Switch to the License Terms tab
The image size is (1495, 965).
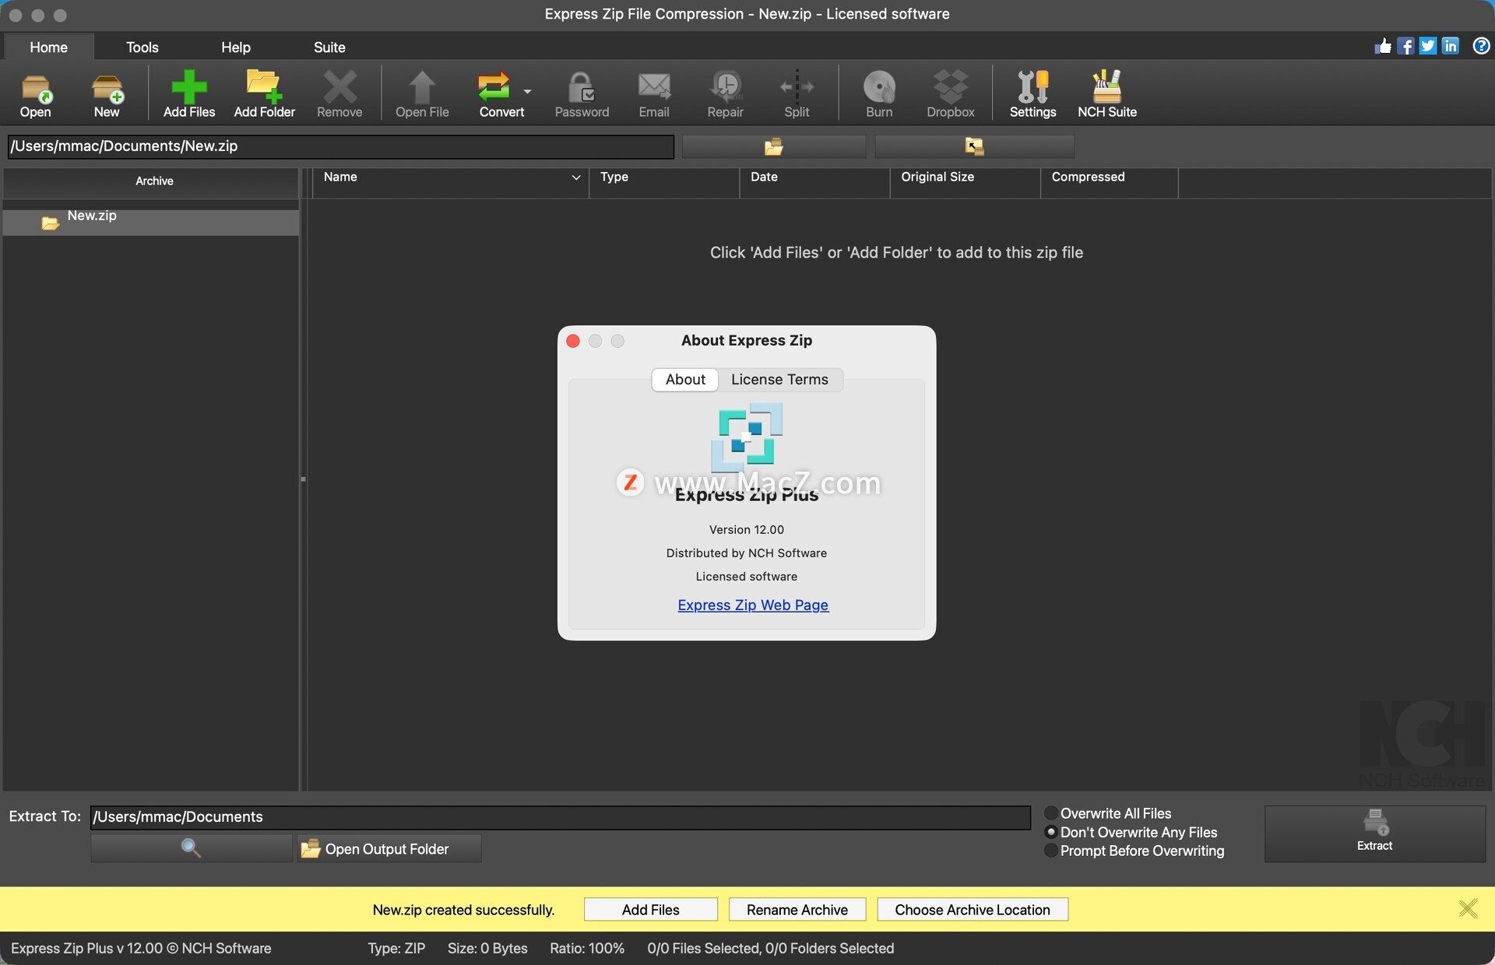point(779,380)
